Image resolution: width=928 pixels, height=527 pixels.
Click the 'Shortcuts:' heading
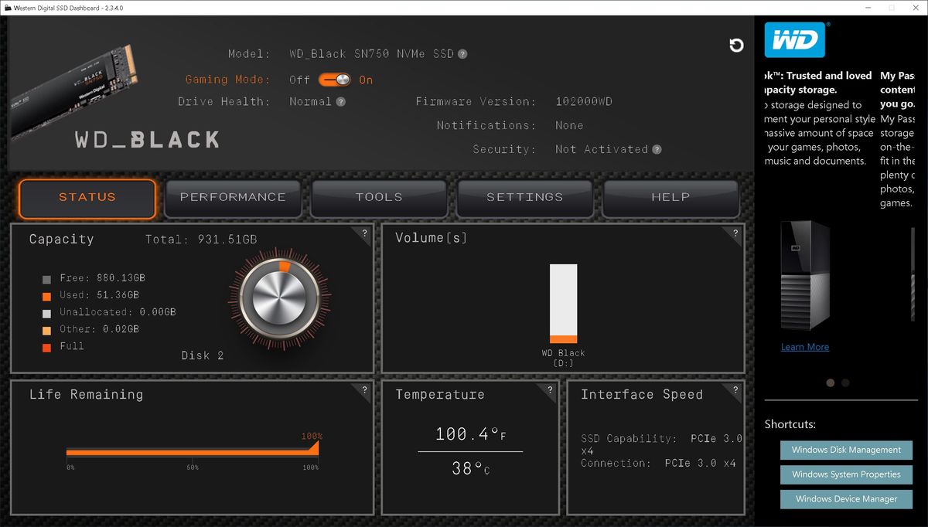click(790, 424)
